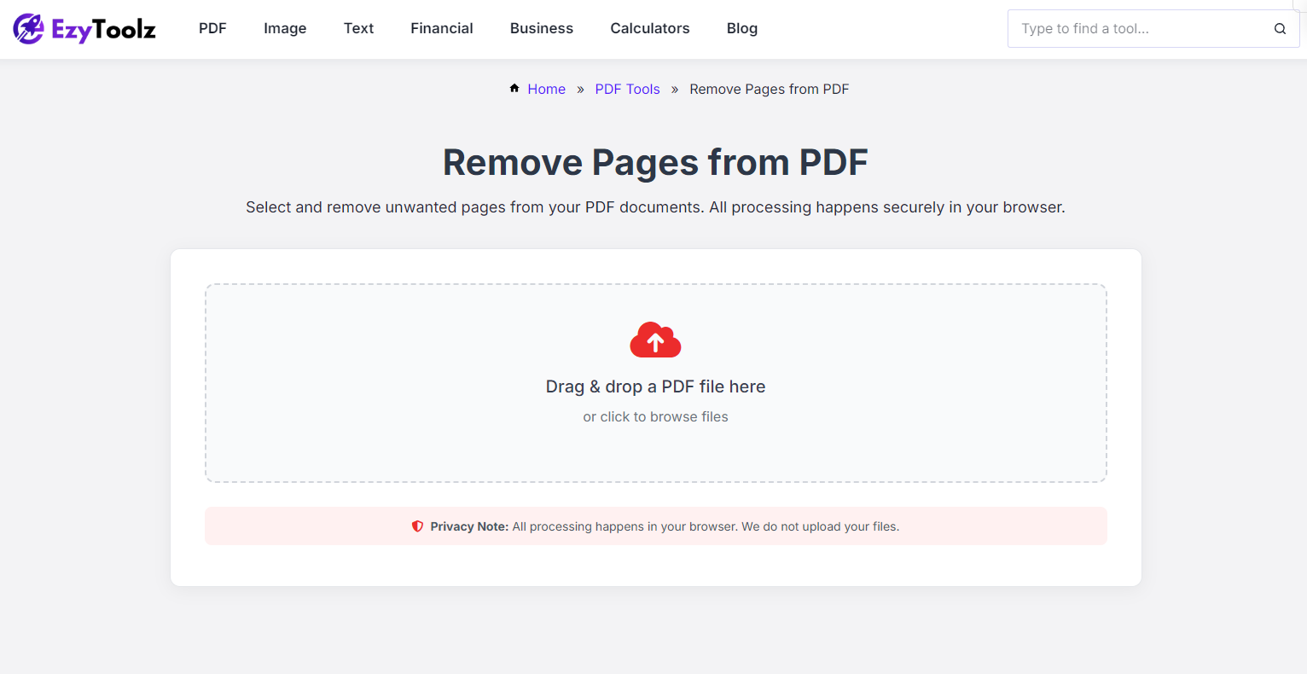Click the tool search input field
The width and height of the screenshot is (1307, 674).
pyautogui.click(x=1135, y=28)
